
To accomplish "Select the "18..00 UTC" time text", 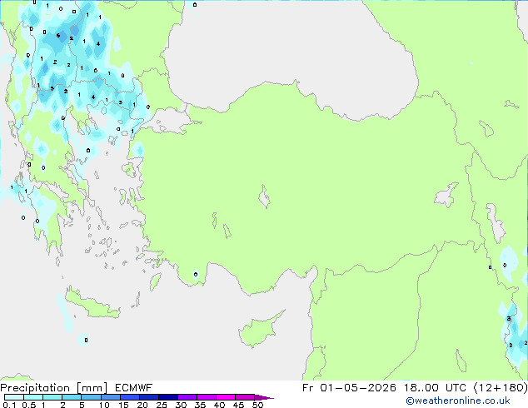I will [x=436, y=388].
